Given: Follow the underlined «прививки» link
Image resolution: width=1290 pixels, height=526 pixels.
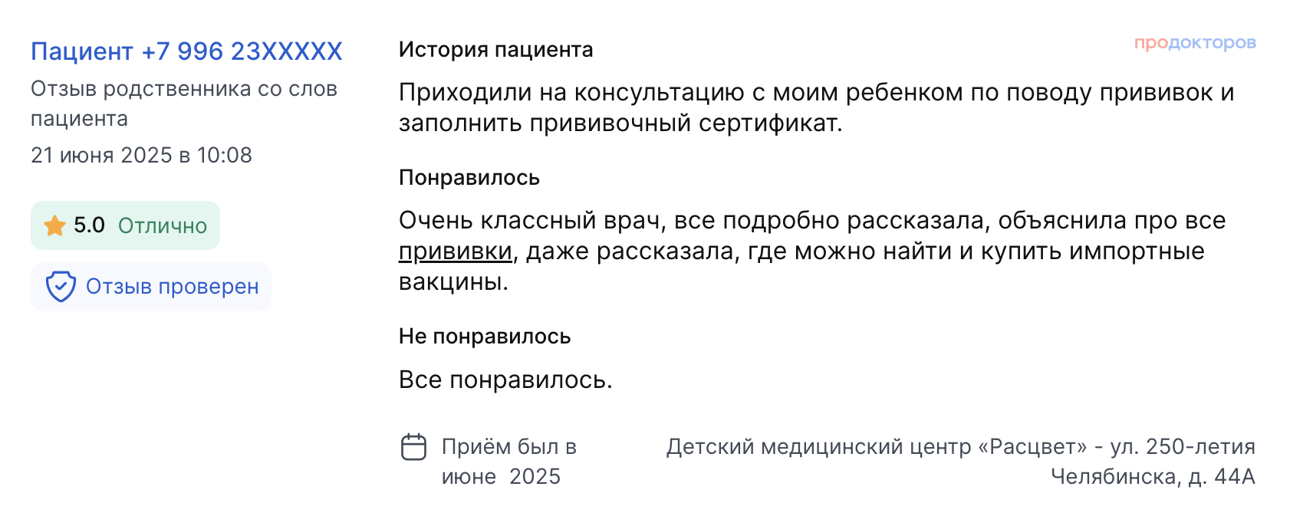Looking at the screenshot, I should tap(456, 251).
